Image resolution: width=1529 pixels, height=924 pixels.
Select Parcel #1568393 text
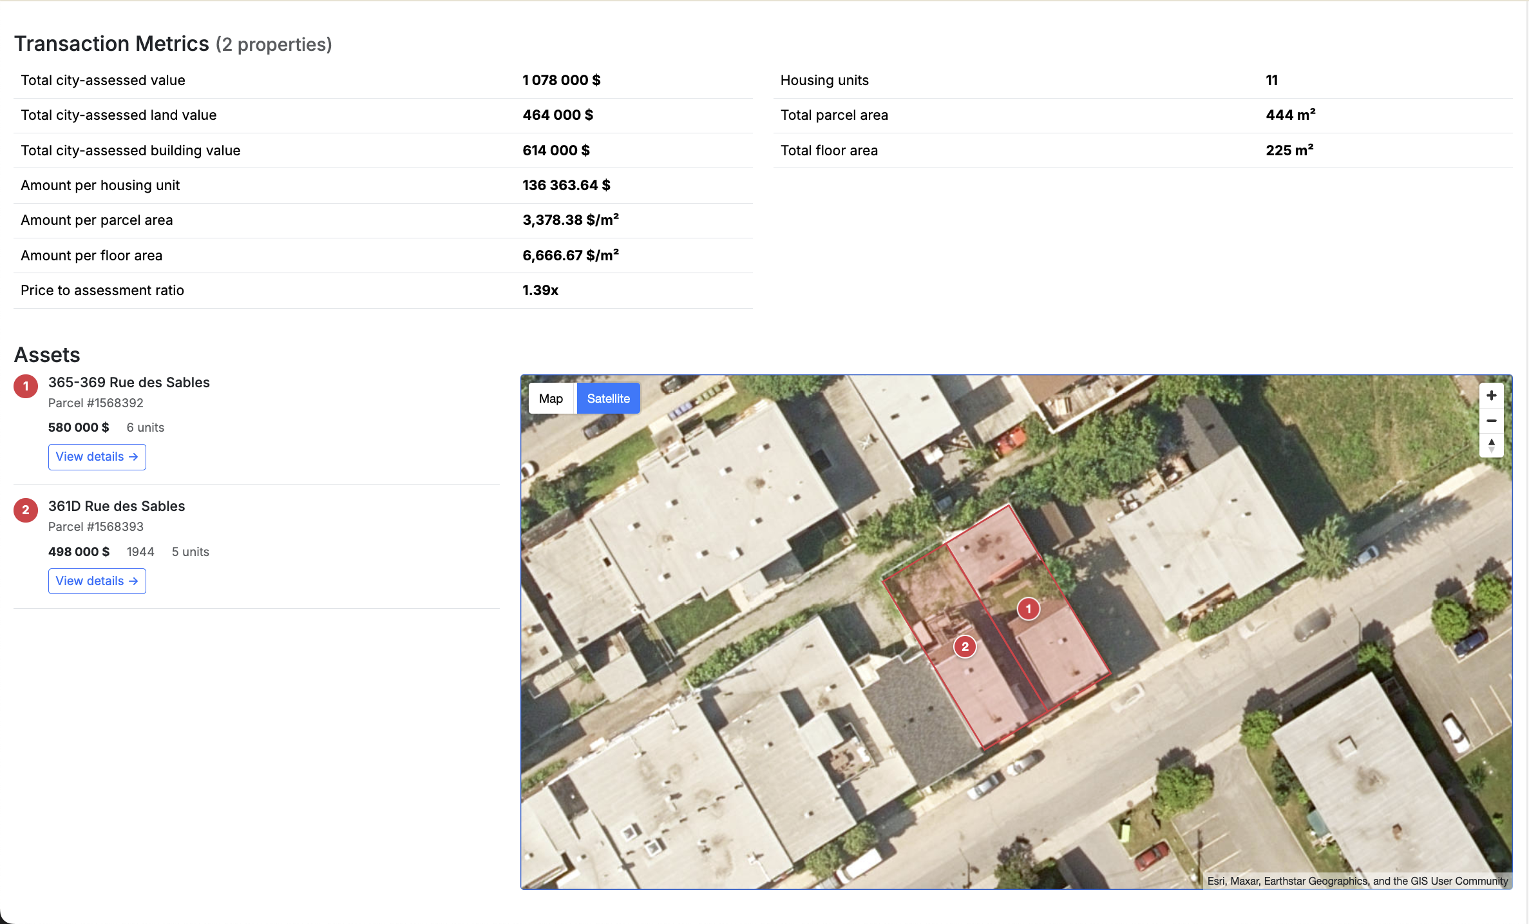click(x=95, y=526)
